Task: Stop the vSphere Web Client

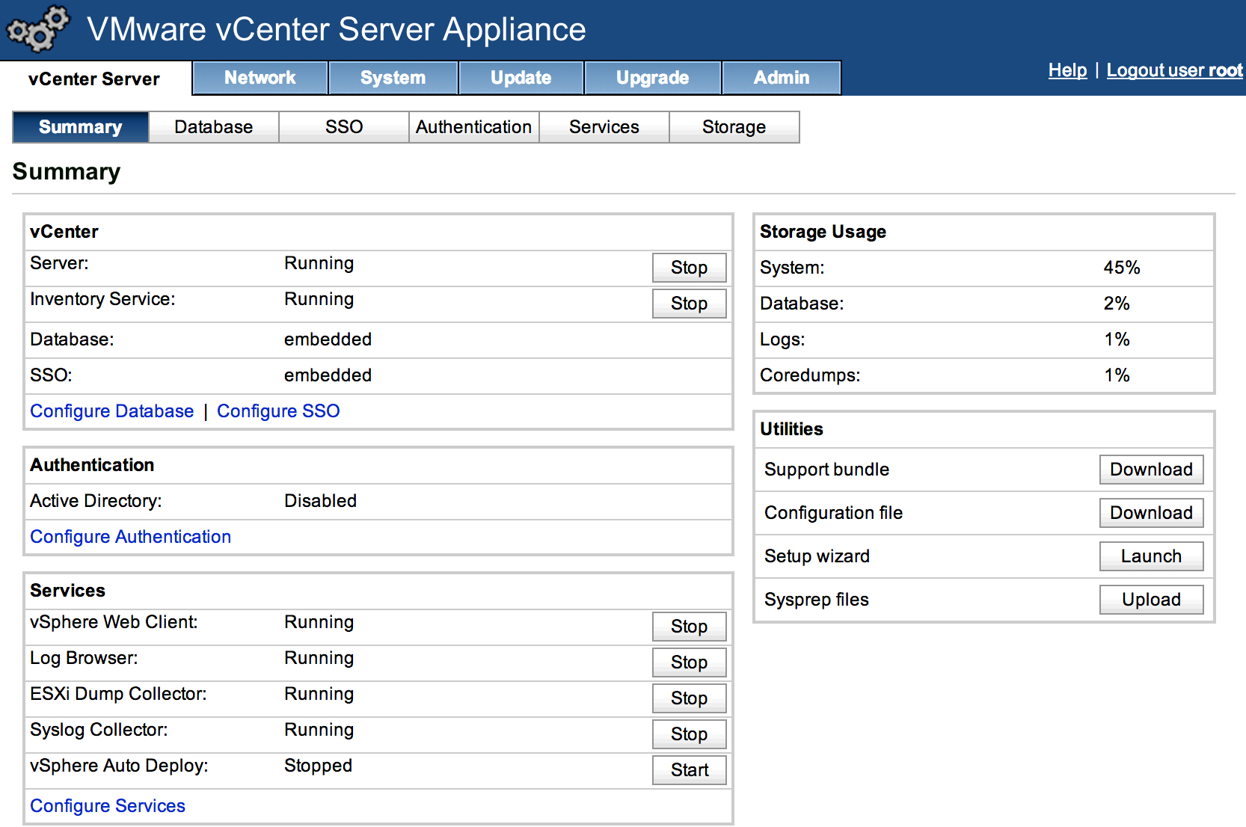Action: tap(689, 627)
